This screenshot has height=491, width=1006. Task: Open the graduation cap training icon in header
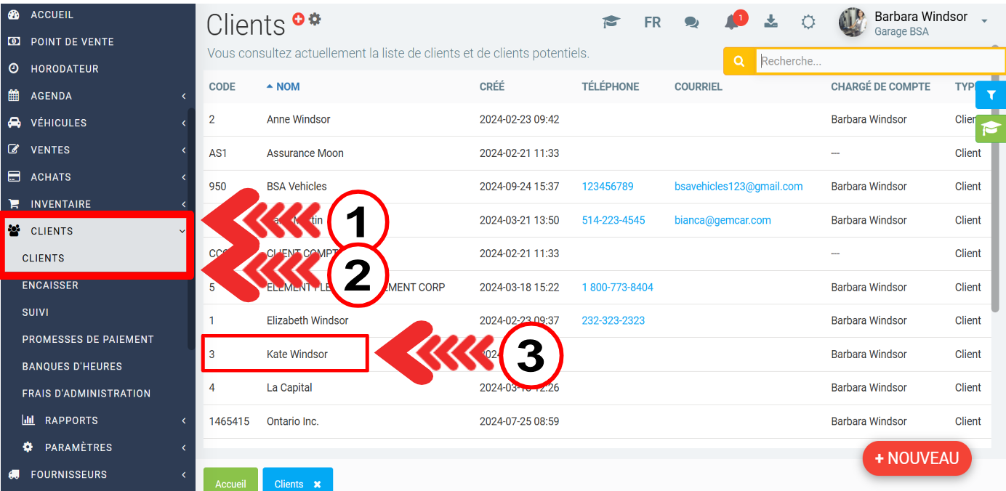(x=611, y=23)
